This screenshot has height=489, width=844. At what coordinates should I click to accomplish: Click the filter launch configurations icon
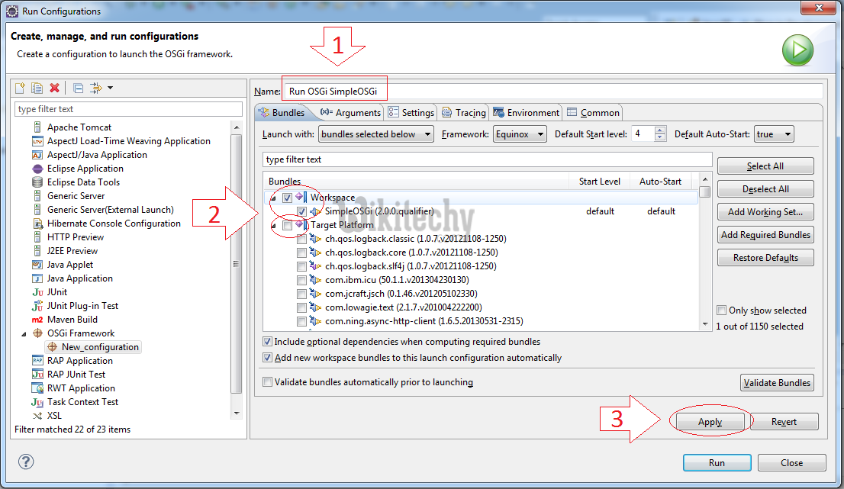[97, 88]
